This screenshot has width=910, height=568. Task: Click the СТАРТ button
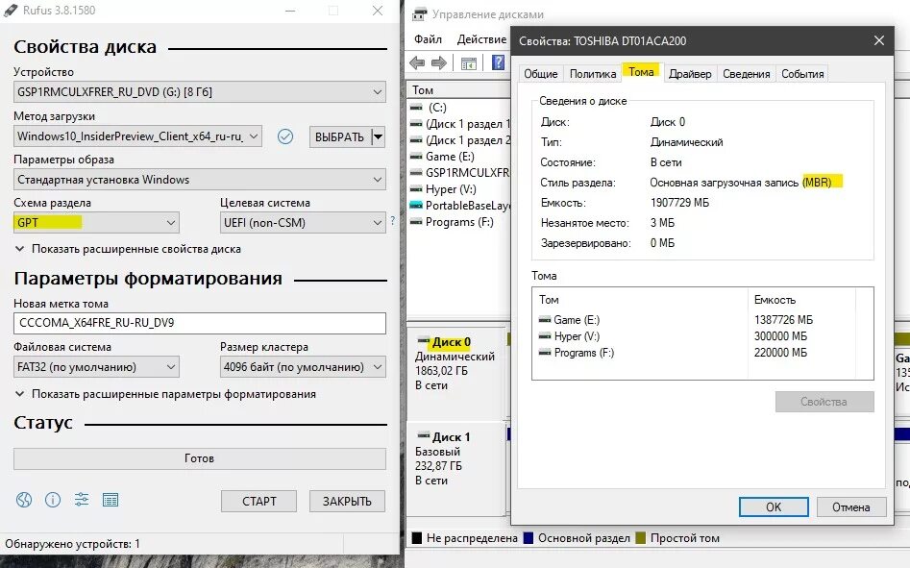pos(258,501)
